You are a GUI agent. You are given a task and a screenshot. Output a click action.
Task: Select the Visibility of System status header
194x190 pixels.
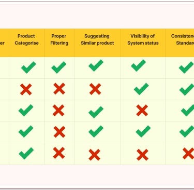143,39
